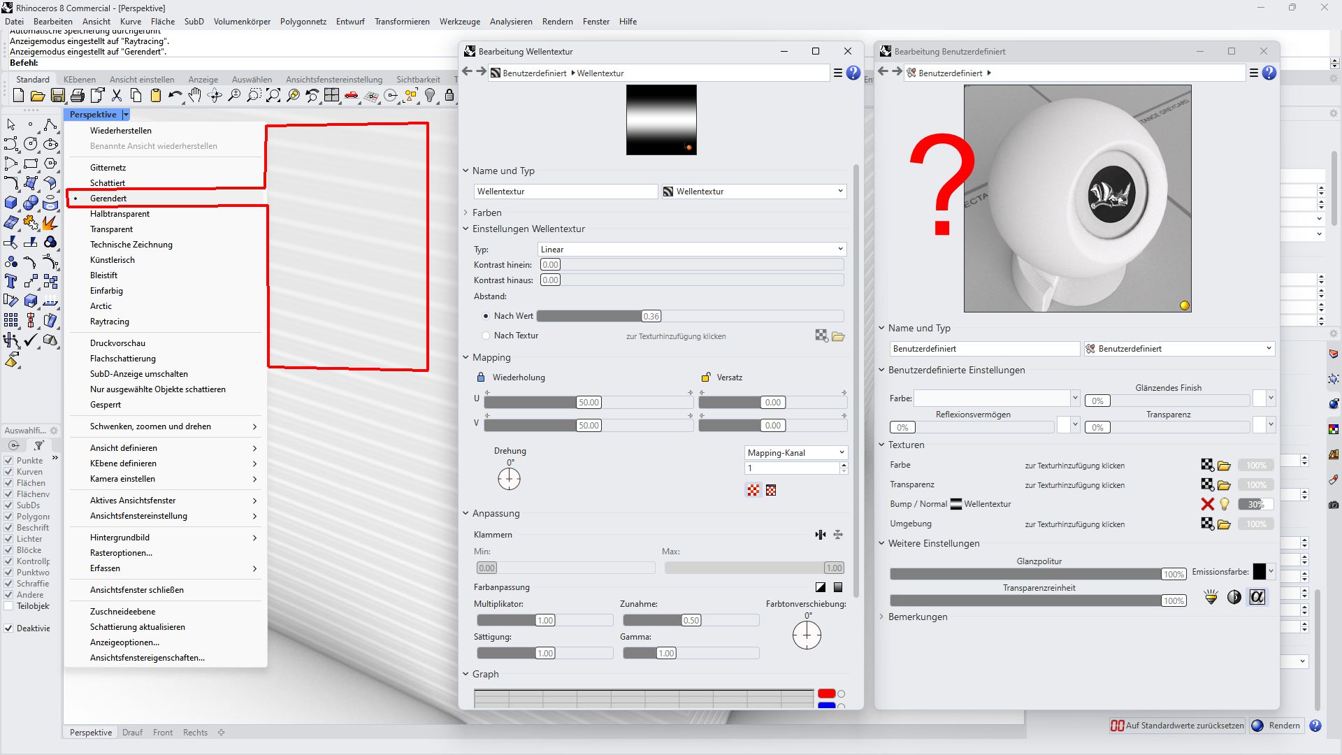This screenshot has width=1342, height=755.
Task: Uncheck the Kurven selection filter
Action: (9, 472)
